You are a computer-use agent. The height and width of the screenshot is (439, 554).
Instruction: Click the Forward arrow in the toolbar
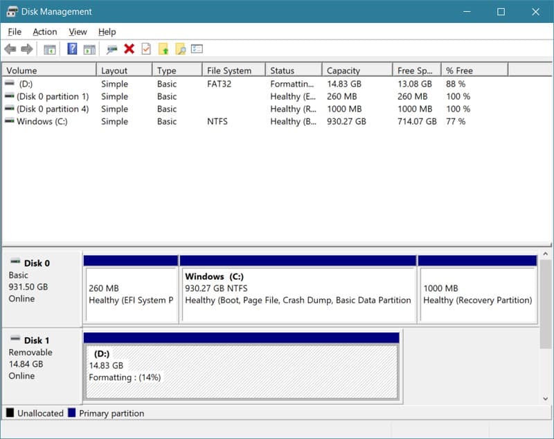pos(27,49)
